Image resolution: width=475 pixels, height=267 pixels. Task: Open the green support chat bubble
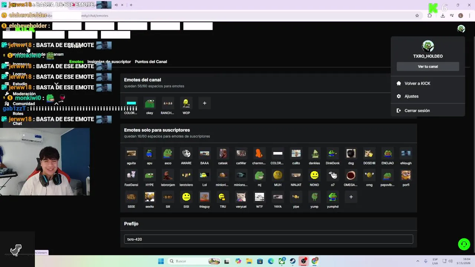464,244
